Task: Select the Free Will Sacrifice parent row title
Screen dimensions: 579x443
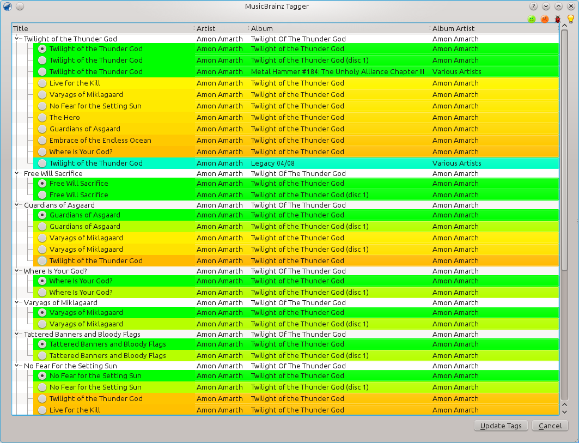Action: point(53,173)
